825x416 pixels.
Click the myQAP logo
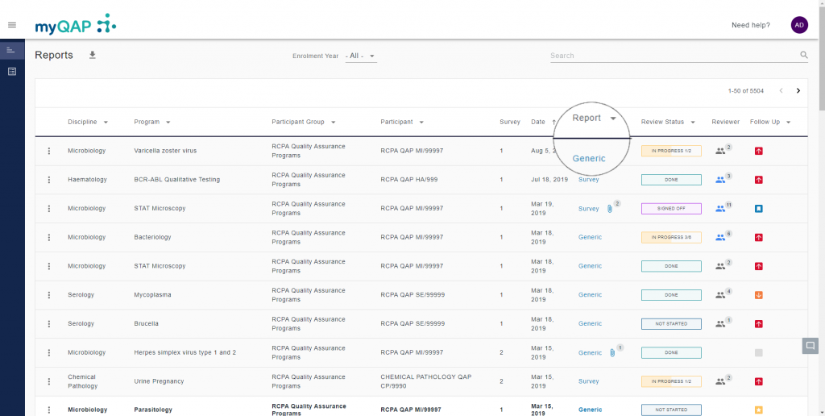pos(75,25)
